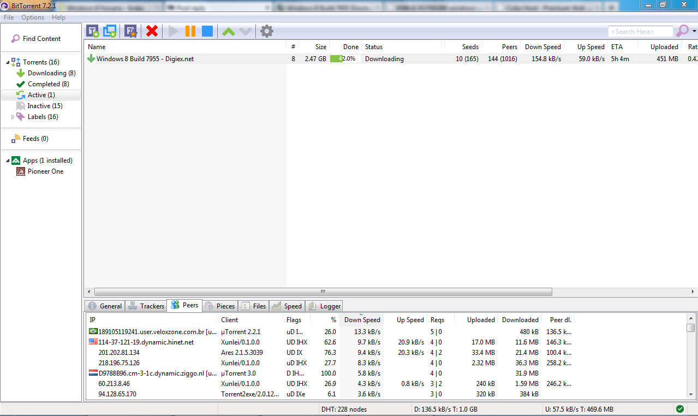Screen dimensions: 698x416
Task: Click the search magnifier icon
Action: [x=682, y=31]
